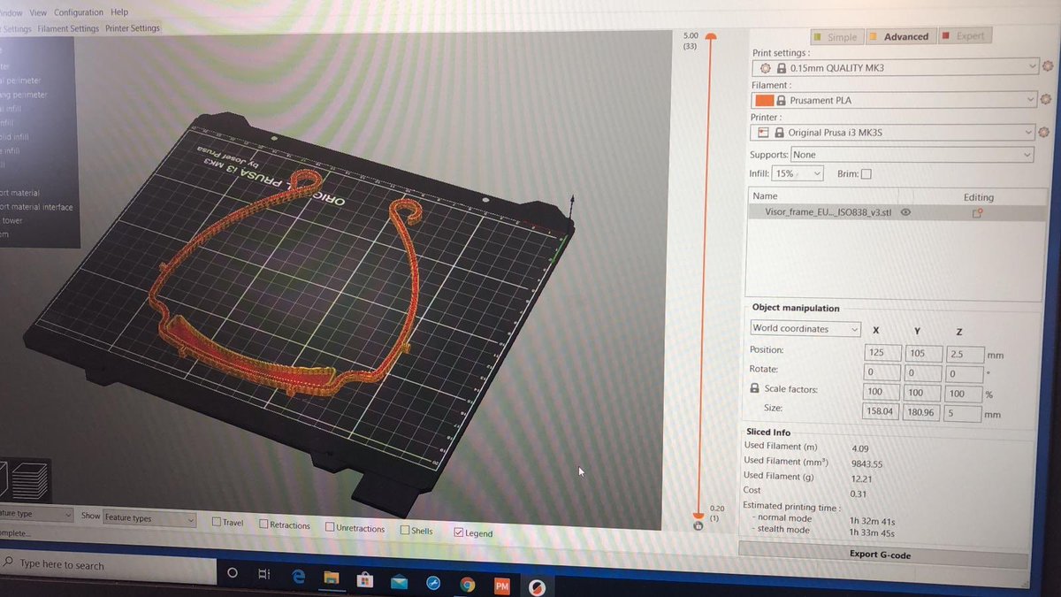1061x597 pixels.
Task: Open the Prusament PLA filament dropdown
Action: tap(894, 100)
